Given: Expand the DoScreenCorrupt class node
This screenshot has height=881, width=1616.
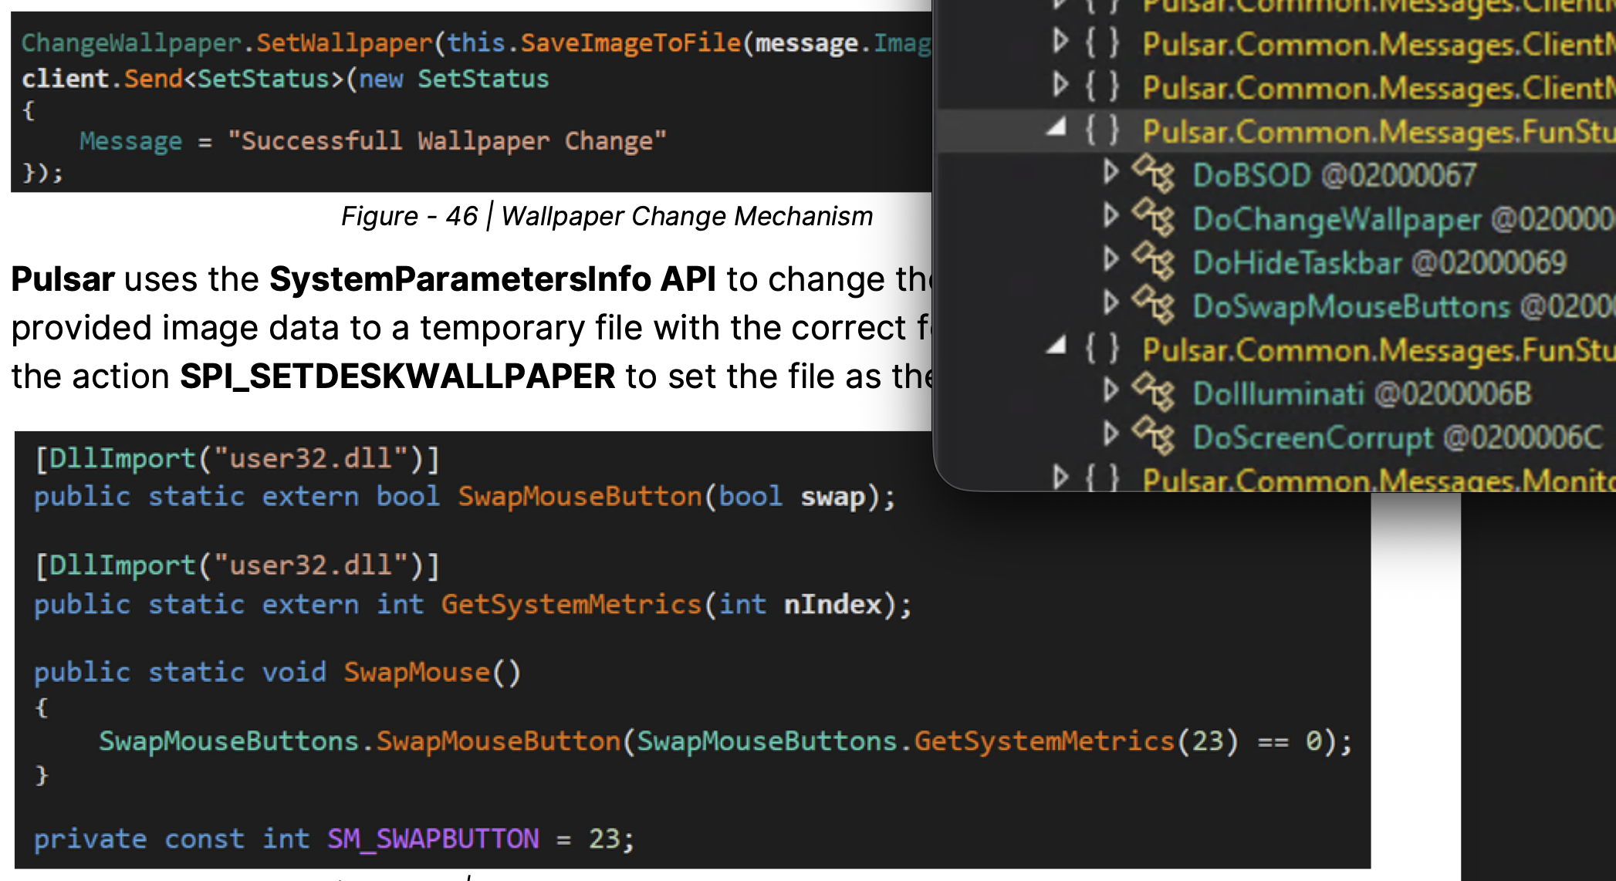Looking at the screenshot, I should 1111,434.
